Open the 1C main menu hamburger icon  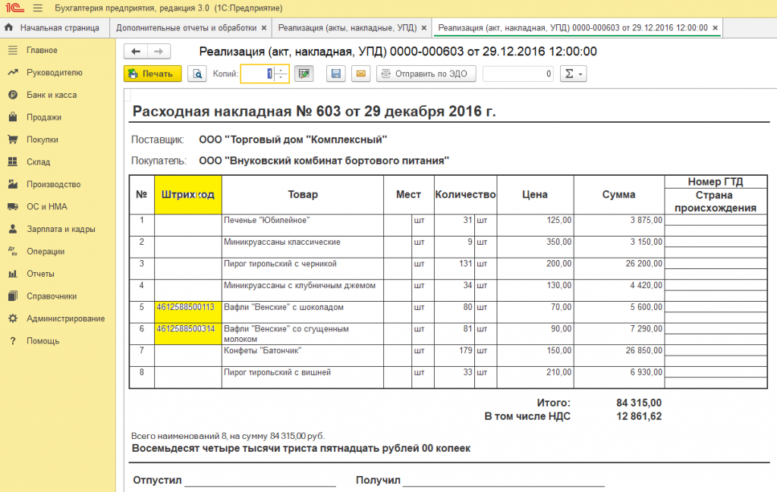38,8
